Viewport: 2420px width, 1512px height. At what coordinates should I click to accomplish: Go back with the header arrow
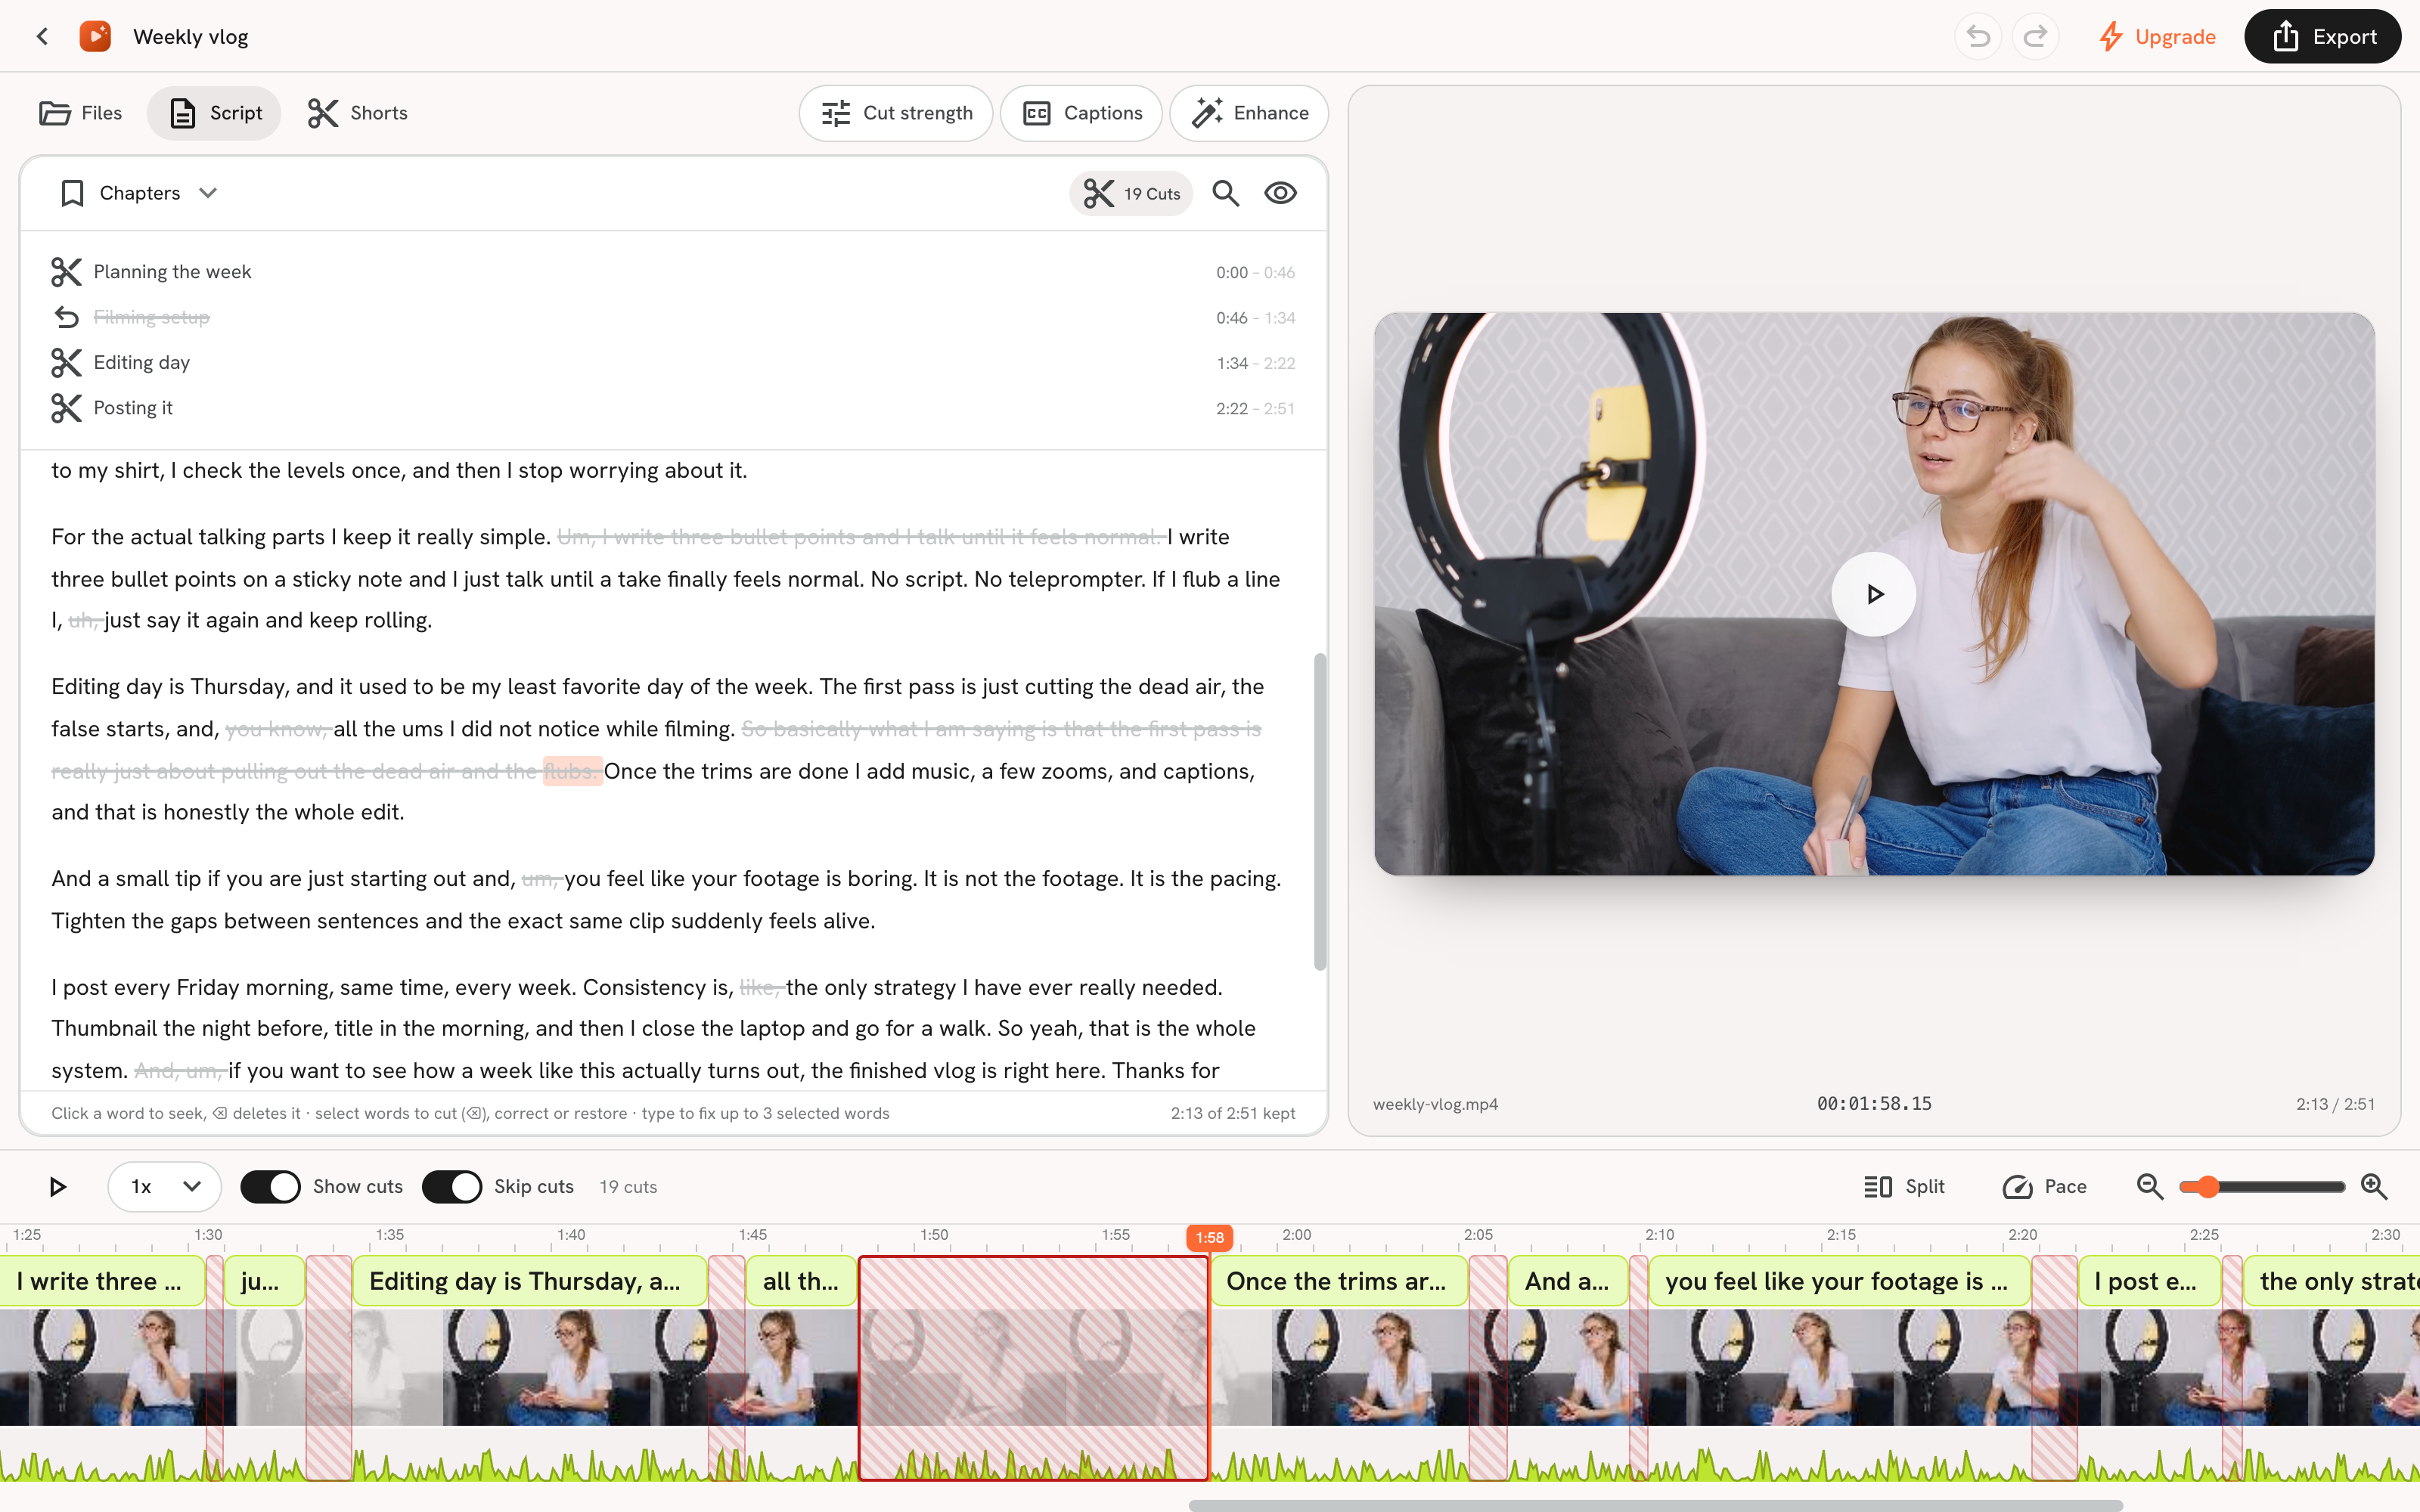pos(42,37)
